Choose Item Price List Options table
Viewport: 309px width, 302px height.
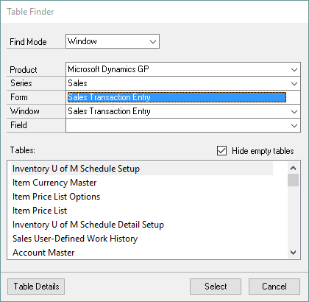(56, 197)
